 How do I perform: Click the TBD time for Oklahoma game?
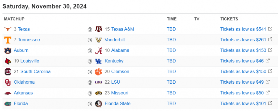tap(171, 82)
